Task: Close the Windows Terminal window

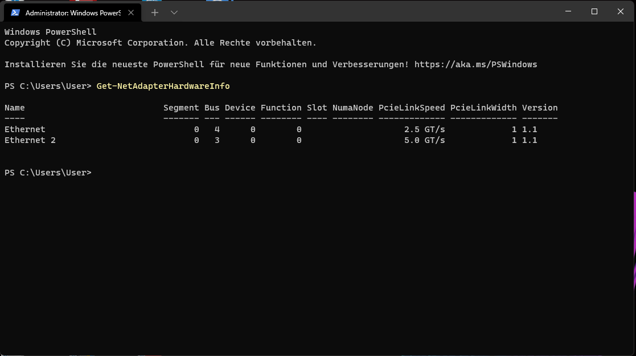Action: [x=621, y=11]
